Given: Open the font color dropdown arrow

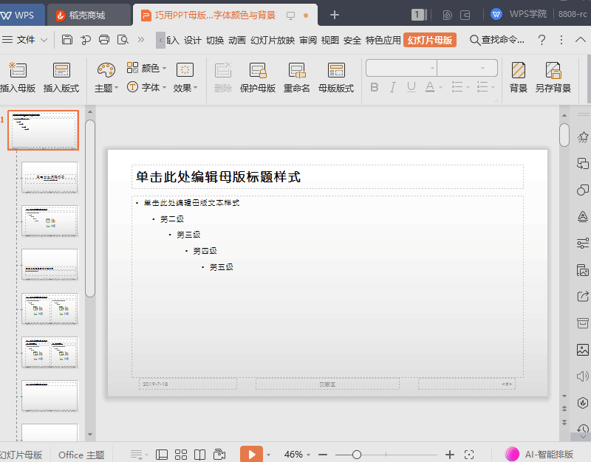Looking at the screenshot, I should (x=440, y=88).
